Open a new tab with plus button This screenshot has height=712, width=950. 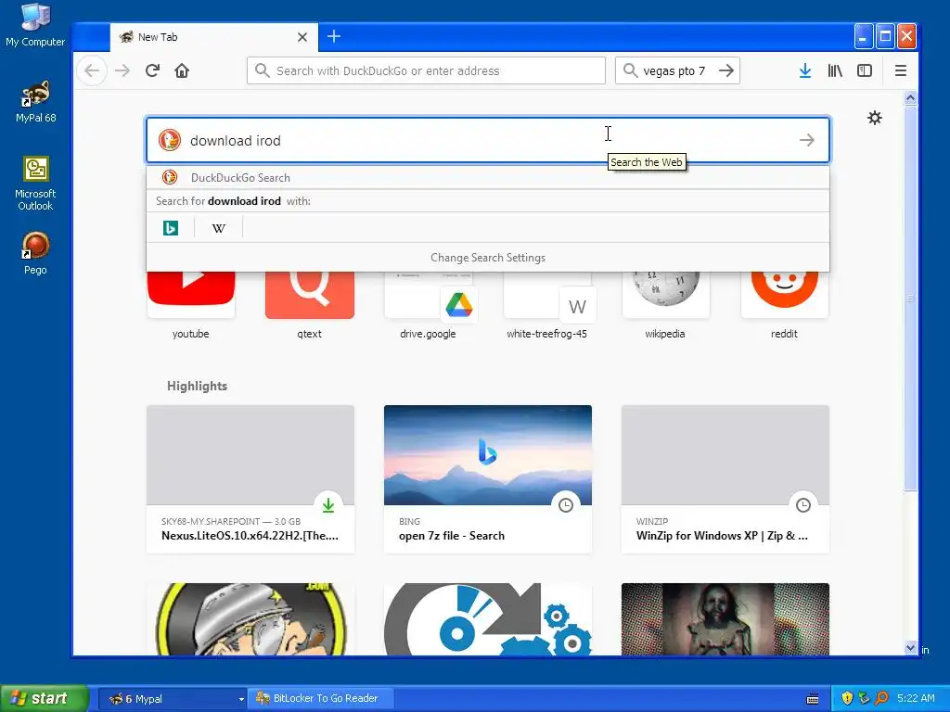334,36
